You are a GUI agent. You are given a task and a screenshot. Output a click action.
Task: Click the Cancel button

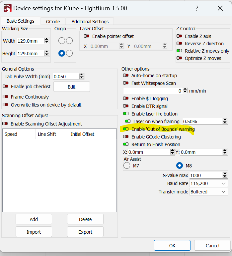[x=212, y=246]
